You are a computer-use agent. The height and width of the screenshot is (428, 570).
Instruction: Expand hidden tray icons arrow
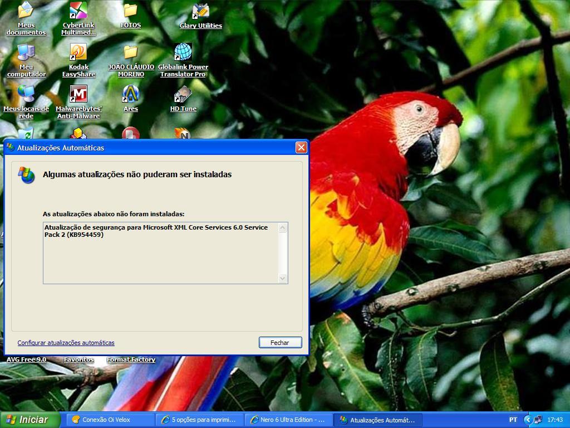[x=528, y=420]
